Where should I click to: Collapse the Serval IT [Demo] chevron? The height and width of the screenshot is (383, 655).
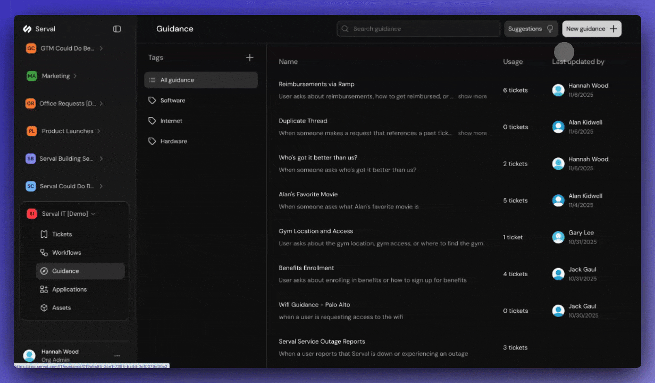pos(93,214)
